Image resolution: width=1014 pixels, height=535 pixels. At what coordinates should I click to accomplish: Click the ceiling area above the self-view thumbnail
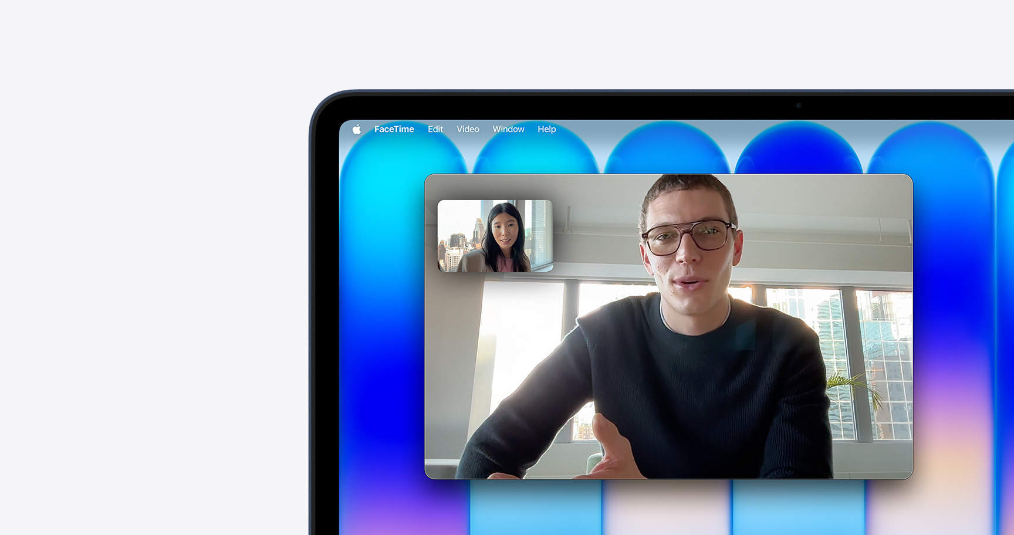[493, 187]
